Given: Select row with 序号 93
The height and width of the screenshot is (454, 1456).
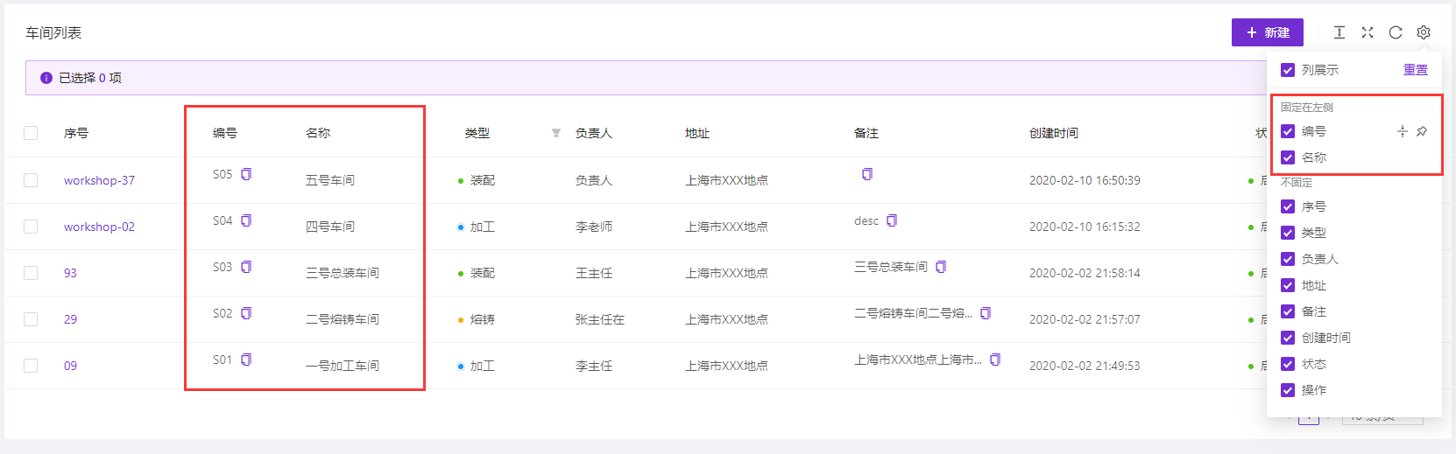Looking at the screenshot, I should click(x=31, y=273).
